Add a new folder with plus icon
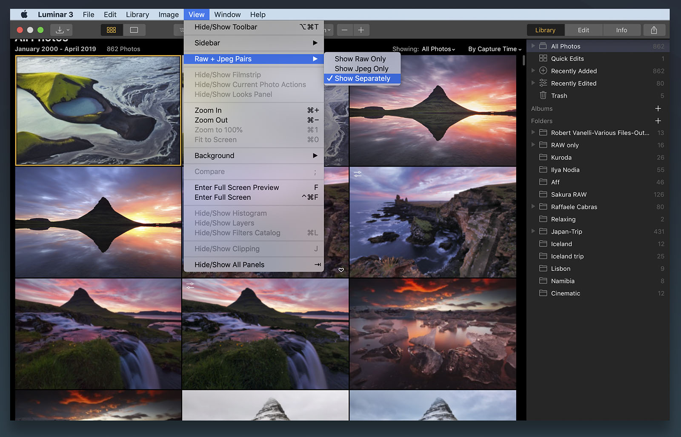This screenshot has width=681, height=437. 658,121
